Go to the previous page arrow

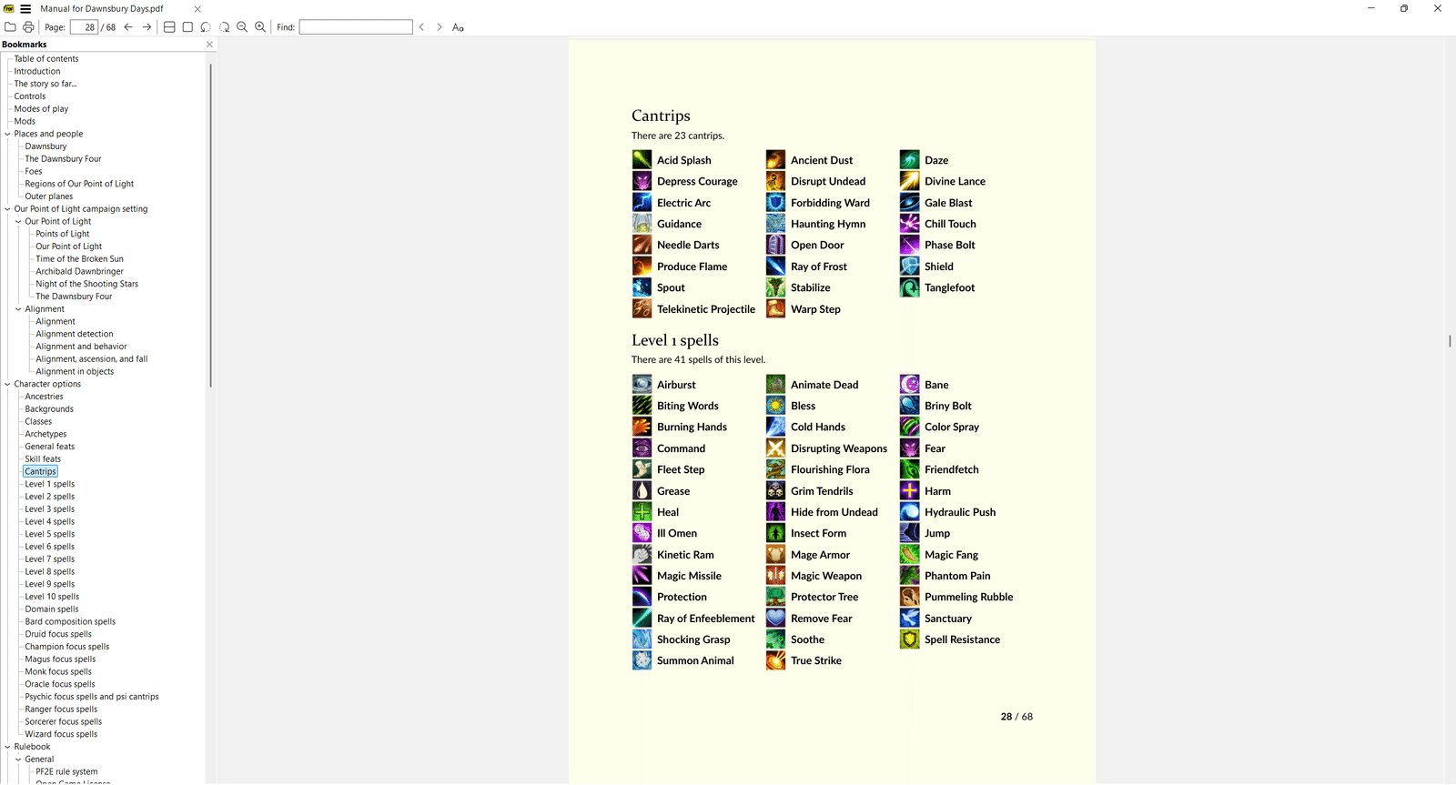tap(128, 27)
